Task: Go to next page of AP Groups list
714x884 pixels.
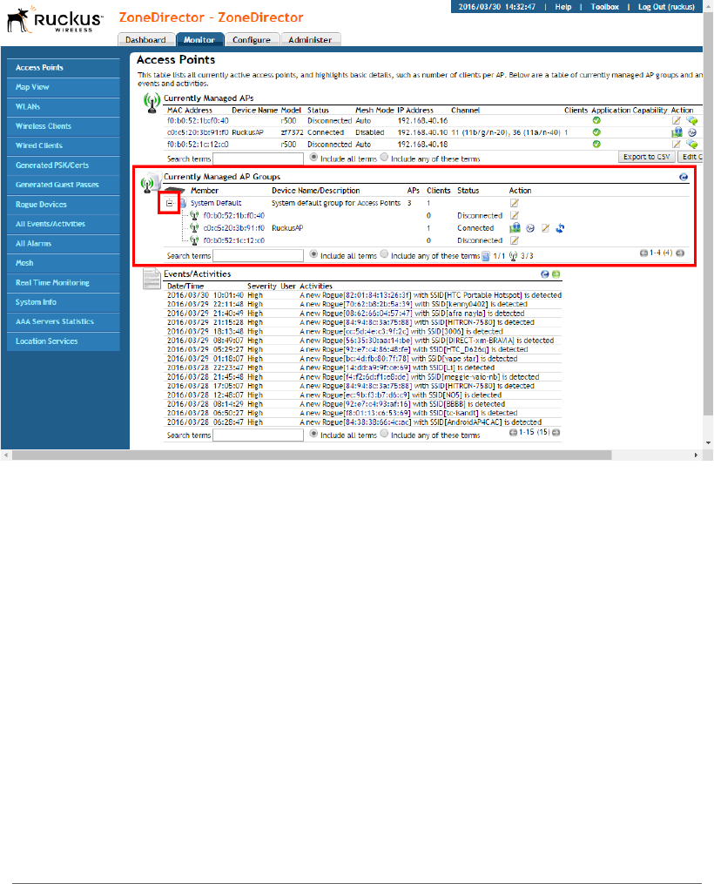Action: point(680,253)
